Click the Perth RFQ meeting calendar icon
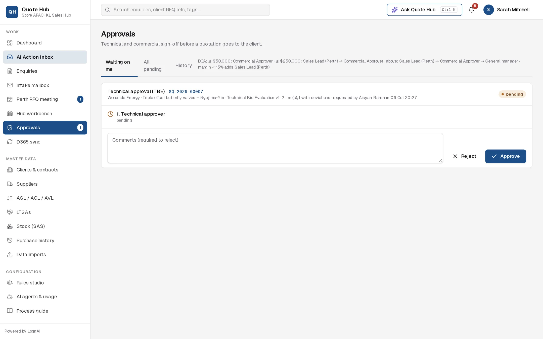The height and width of the screenshot is (339, 543). [x=10, y=99]
